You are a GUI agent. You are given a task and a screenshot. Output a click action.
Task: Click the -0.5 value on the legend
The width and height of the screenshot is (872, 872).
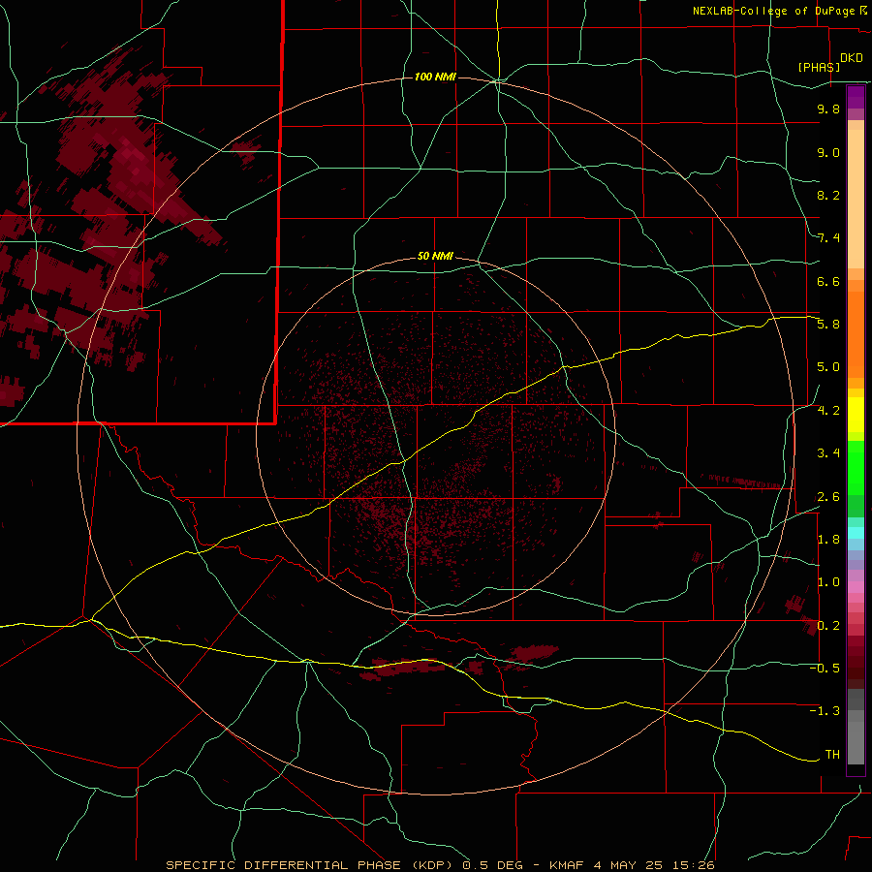tap(825, 669)
